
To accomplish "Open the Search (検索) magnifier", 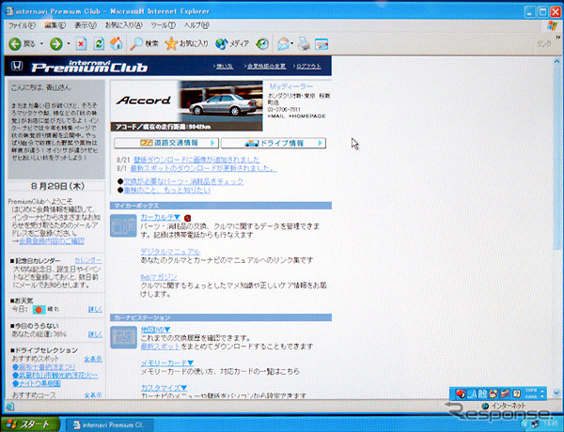I will [x=144, y=44].
